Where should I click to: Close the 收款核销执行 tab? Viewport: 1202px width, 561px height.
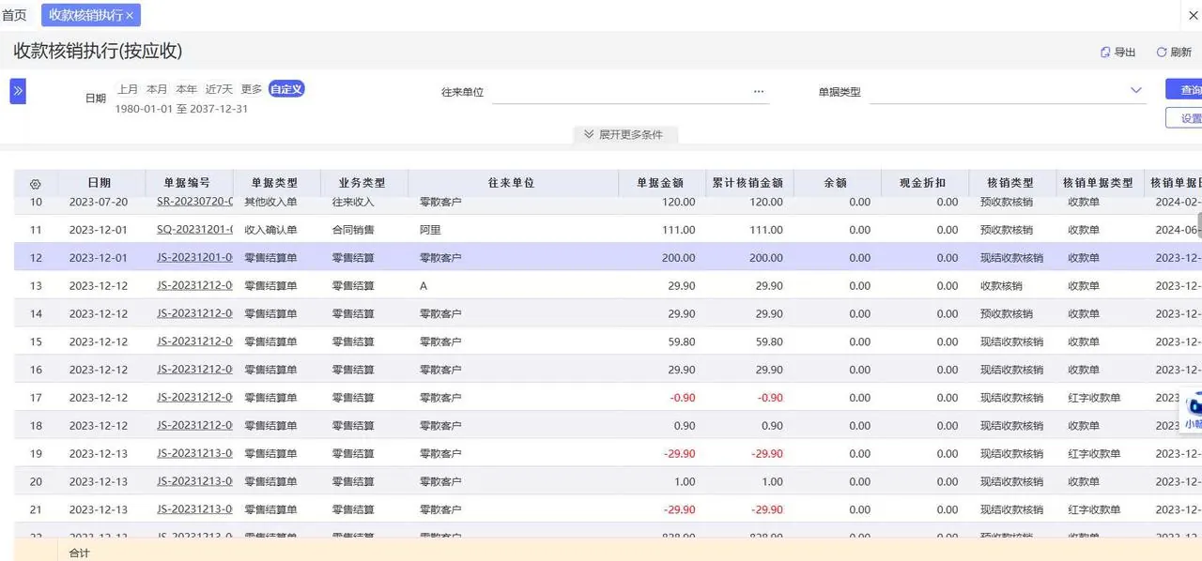point(130,15)
